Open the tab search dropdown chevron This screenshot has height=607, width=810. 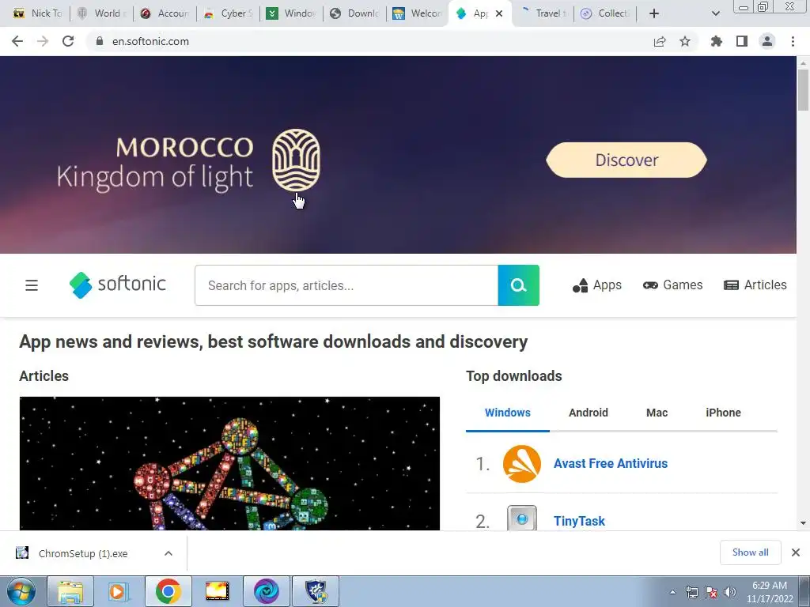coord(715,13)
